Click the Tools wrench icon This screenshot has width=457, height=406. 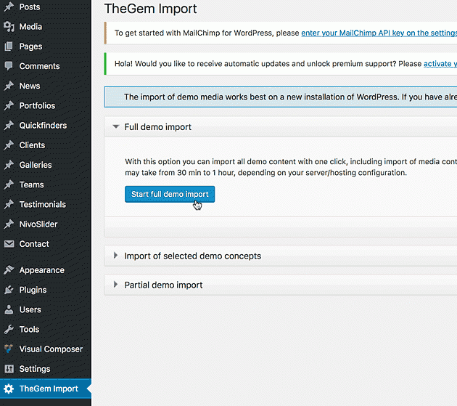9,329
